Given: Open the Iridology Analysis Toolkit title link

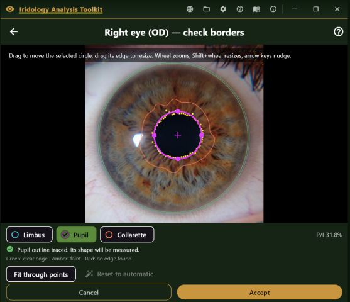Looking at the screenshot, I should click(61, 9).
